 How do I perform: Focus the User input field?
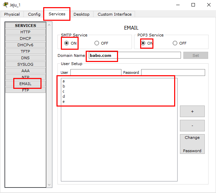96,73
